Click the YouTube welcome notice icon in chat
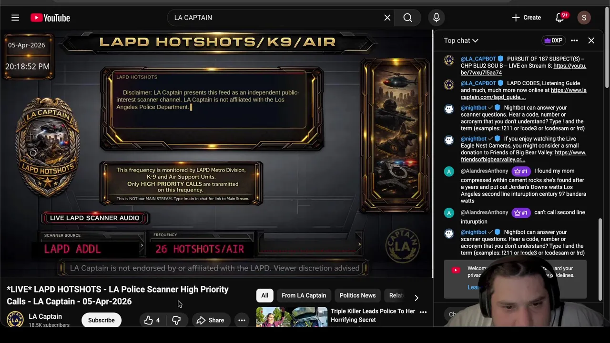Image resolution: width=610 pixels, height=343 pixels. pyautogui.click(x=456, y=270)
